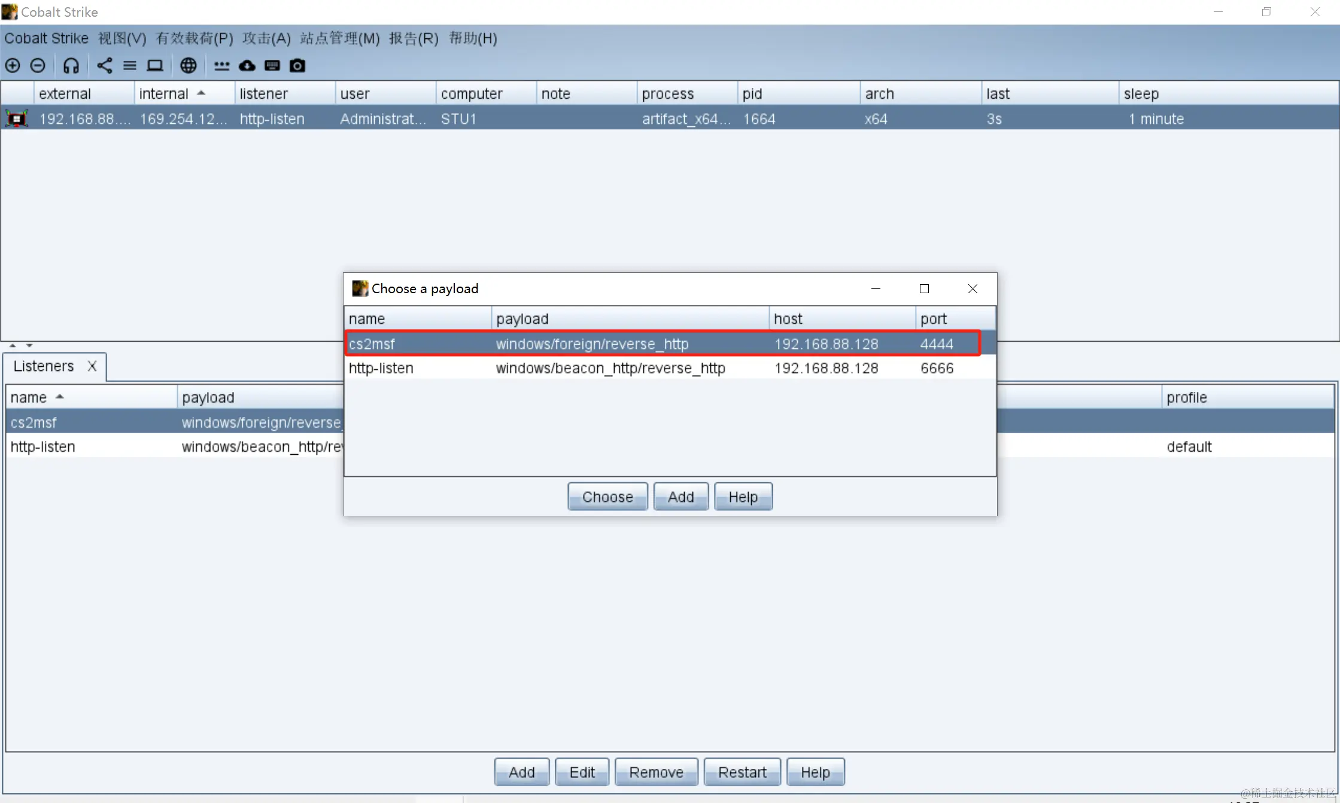Click the connect (plus) toolbar icon
This screenshot has width=1340, height=803.
tap(13, 65)
